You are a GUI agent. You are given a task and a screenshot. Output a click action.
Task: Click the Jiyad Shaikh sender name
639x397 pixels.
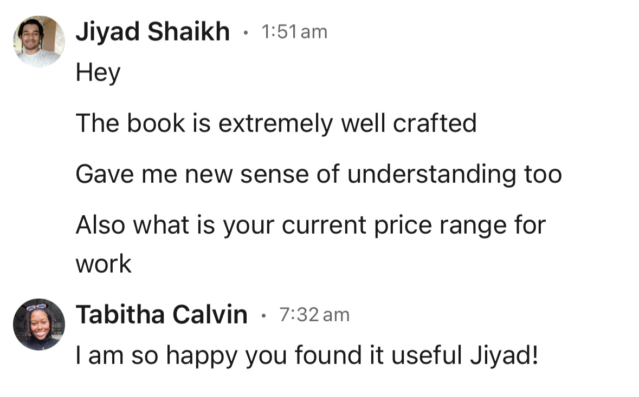(152, 32)
